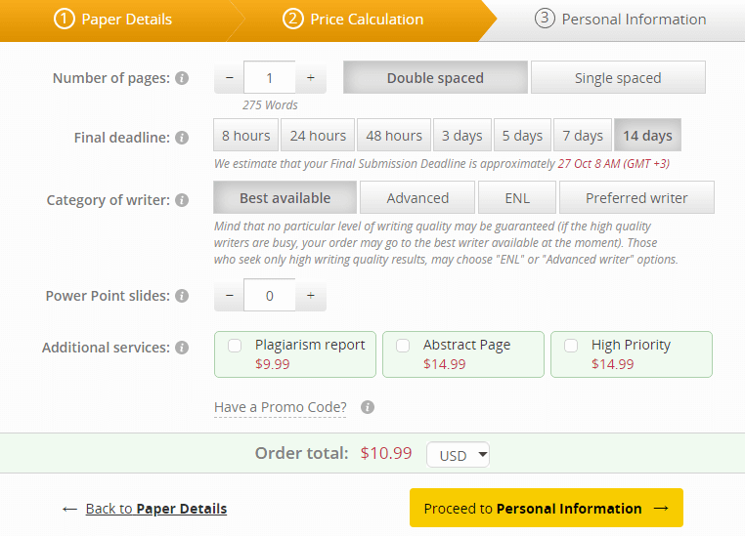Open info icon beside Power Point slides
Viewport: 745px width, 536px height.
[182, 296]
